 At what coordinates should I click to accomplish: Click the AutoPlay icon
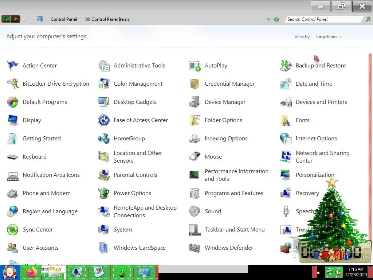[x=195, y=66]
